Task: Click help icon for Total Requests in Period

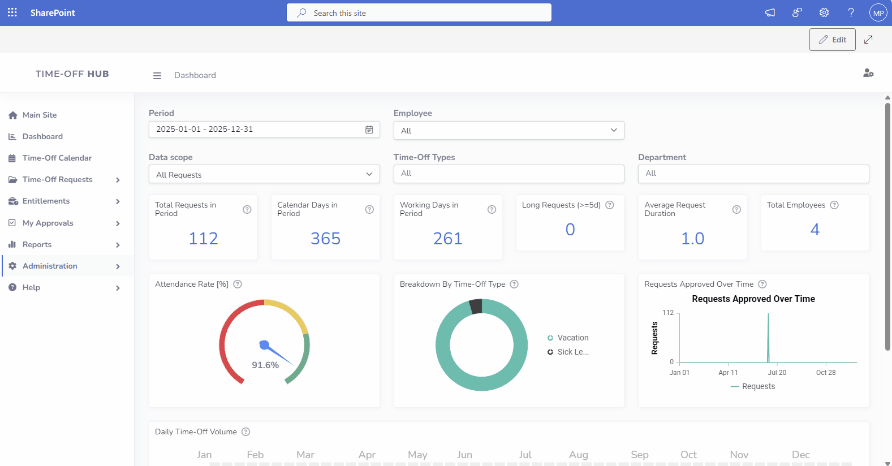Action: click(247, 209)
